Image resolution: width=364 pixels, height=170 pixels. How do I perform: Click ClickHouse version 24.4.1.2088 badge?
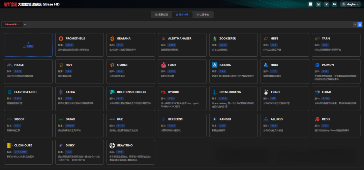[21, 152]
